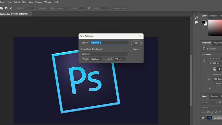Click Lock position move icon
222x125 pixels.
[x=216, y=112]
